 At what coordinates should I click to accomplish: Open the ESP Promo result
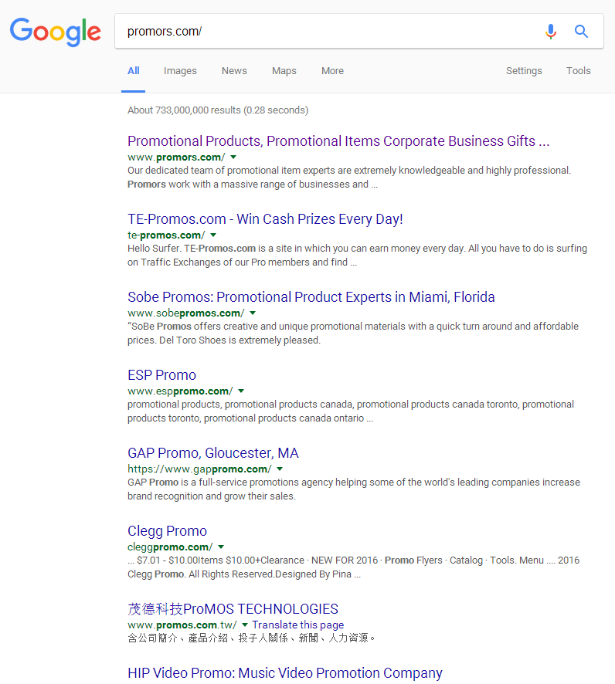pyautogui.click(x=162, y=375)
